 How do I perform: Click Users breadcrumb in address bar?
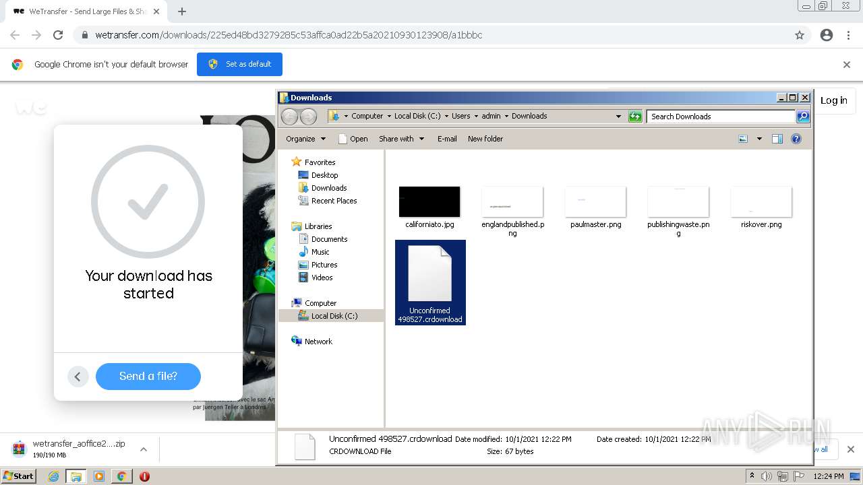[x=461, y=116]
